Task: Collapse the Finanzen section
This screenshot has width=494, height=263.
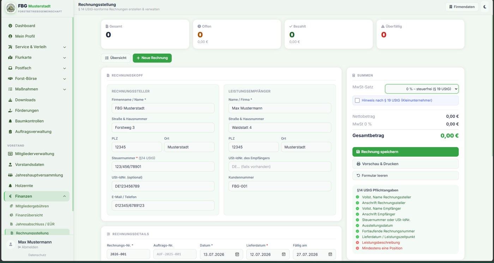Action: click(65, 196)
